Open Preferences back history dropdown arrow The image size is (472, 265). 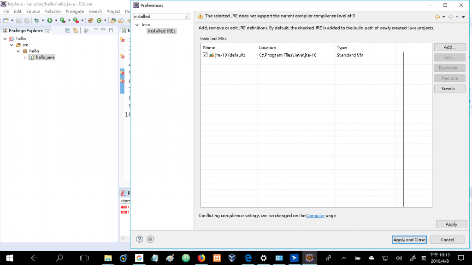tap(444, 17)
